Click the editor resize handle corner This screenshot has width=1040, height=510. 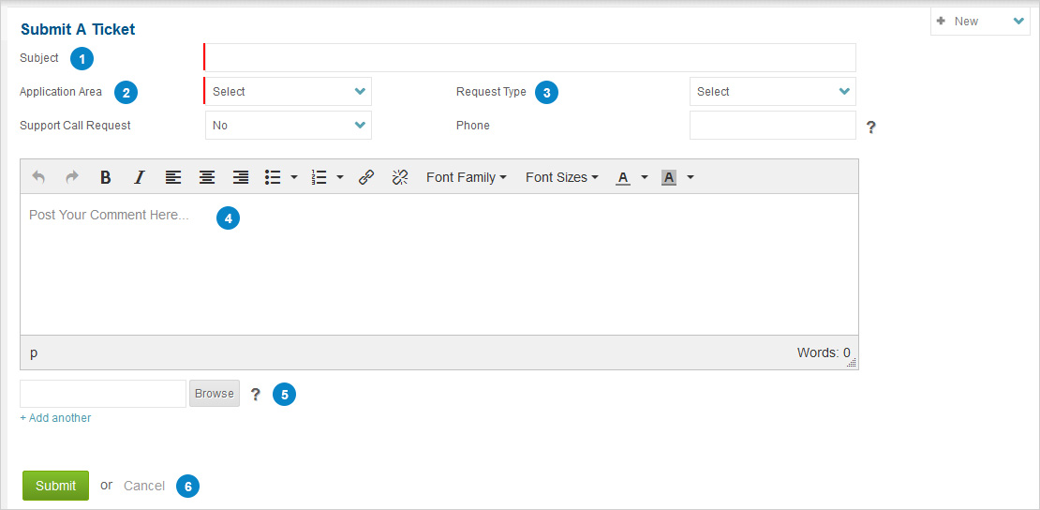pyautogui.click(x=853, y=363)
